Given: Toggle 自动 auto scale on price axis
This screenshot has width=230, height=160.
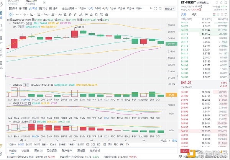Looking at the screenshot, I should tap(174, 140).
